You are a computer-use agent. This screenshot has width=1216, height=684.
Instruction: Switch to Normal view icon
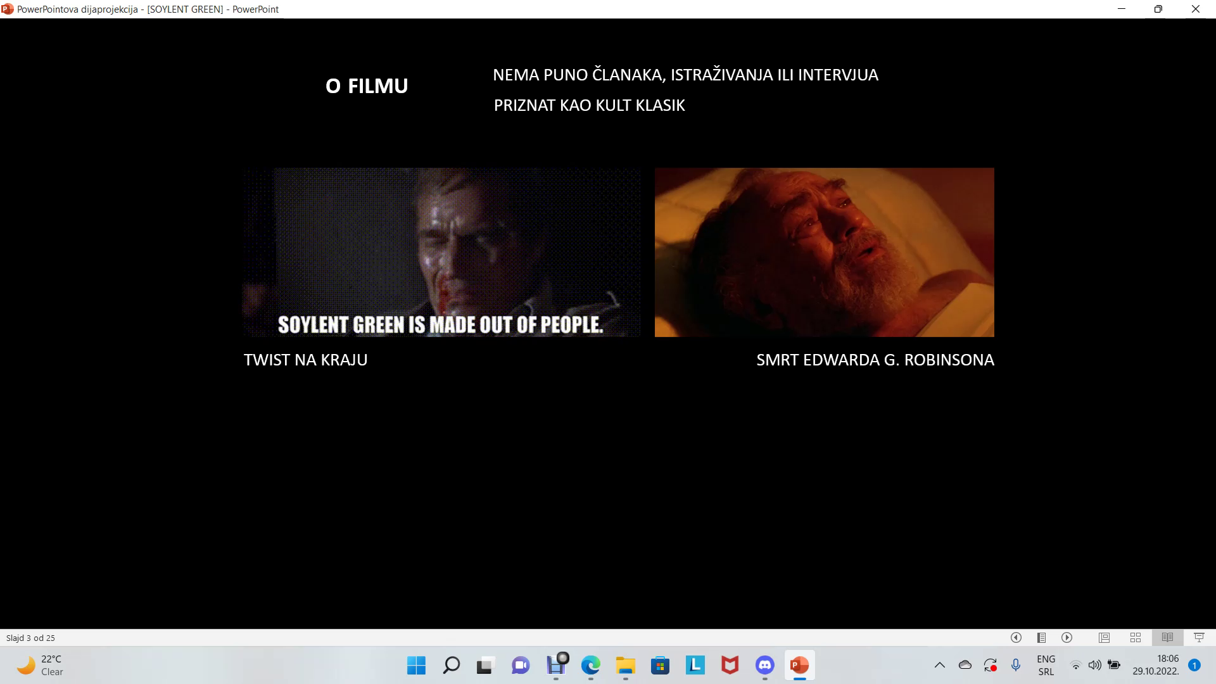1104,638
